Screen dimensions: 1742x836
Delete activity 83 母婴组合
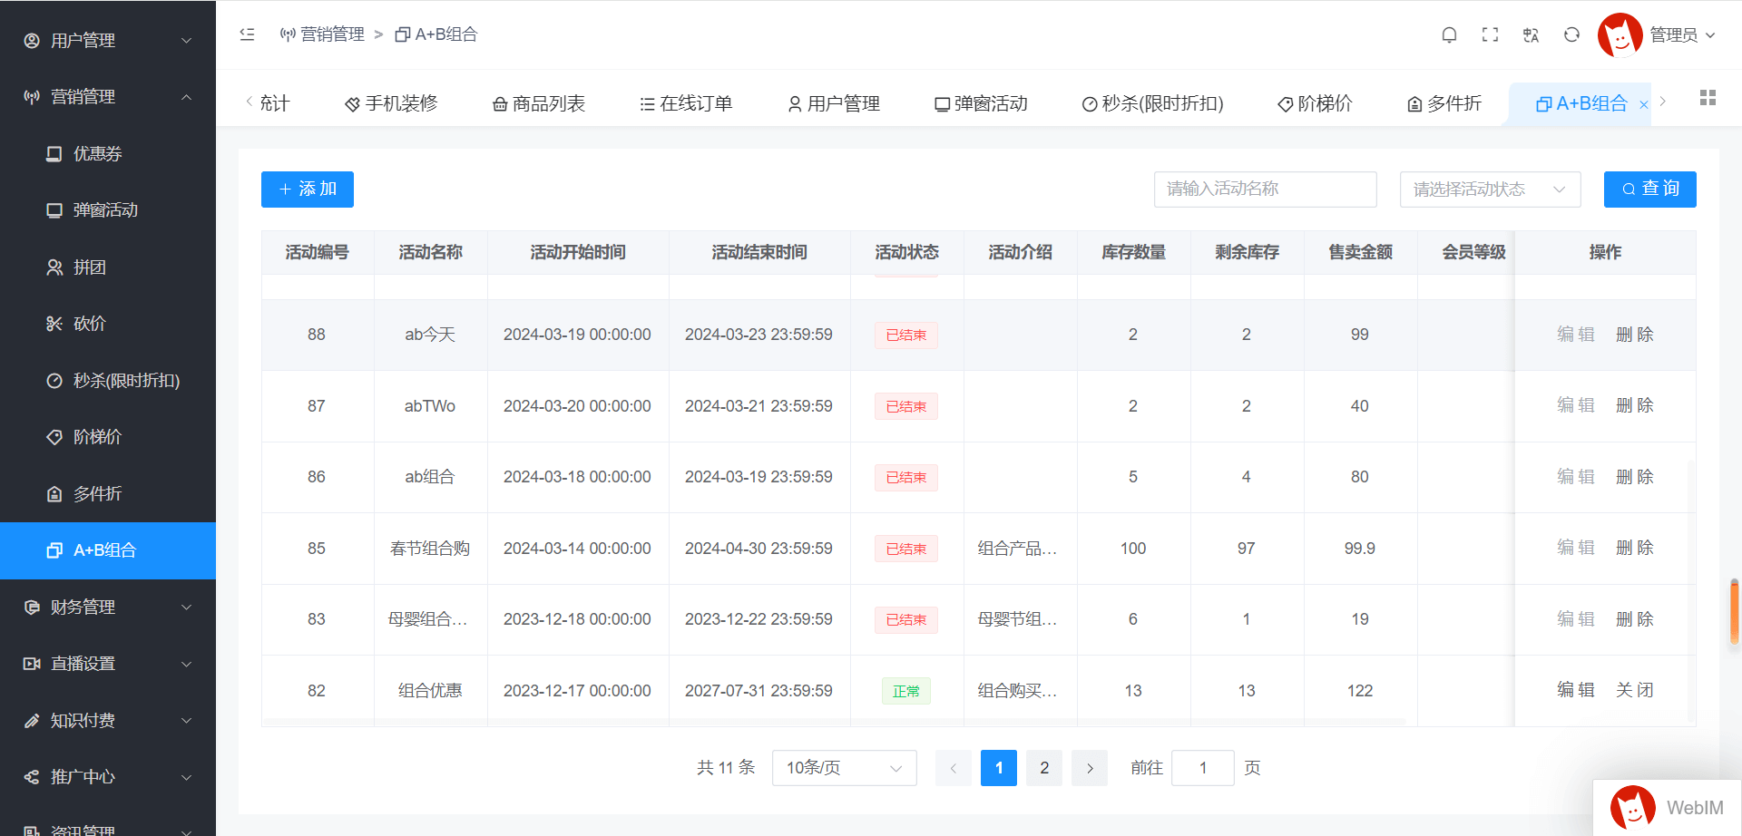point(1635,619)
